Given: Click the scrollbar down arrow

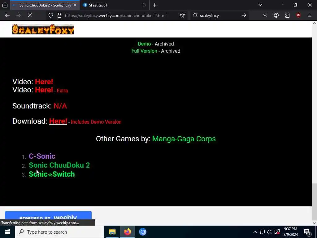Looking at the screenshot, I should click(x=315, y=223).
